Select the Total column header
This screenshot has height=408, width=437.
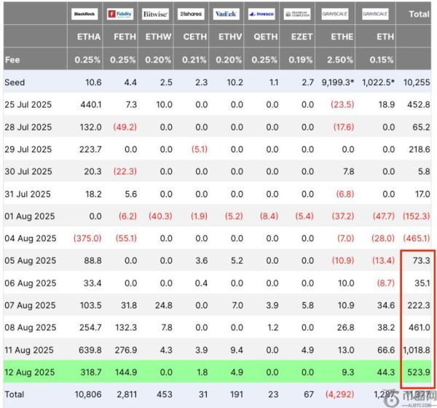pyautogui.click(x=419, y=14)
